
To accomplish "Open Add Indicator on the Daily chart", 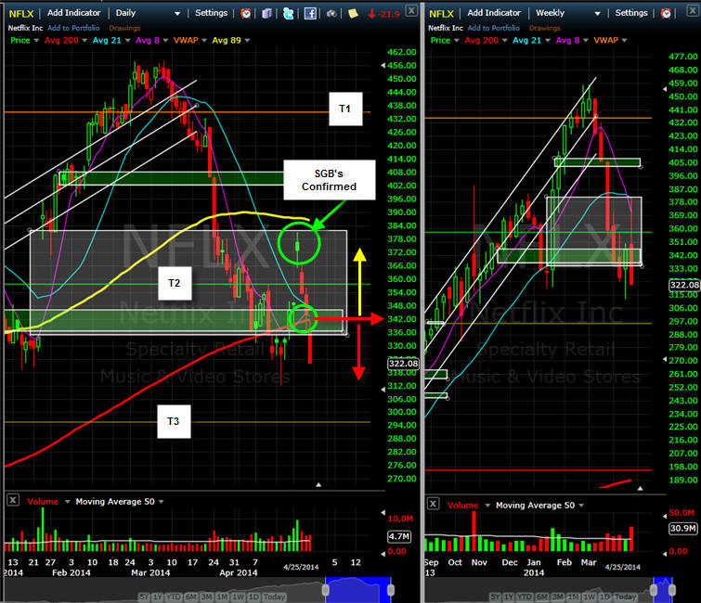I will (73, 13).
